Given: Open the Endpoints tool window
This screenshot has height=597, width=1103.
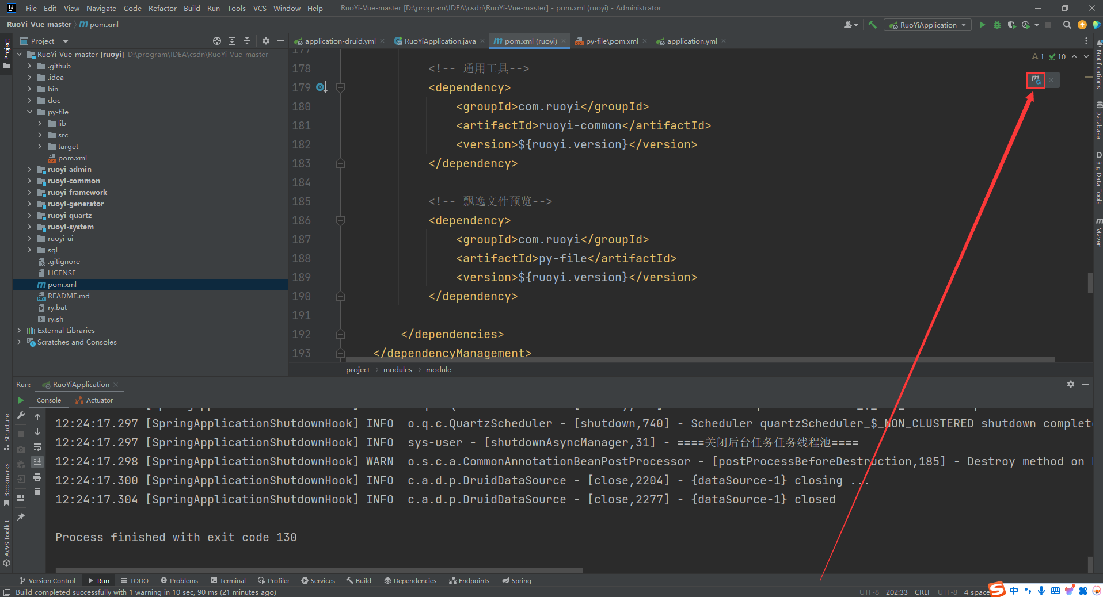Looking at the screenshot, I should click(469, 581).
